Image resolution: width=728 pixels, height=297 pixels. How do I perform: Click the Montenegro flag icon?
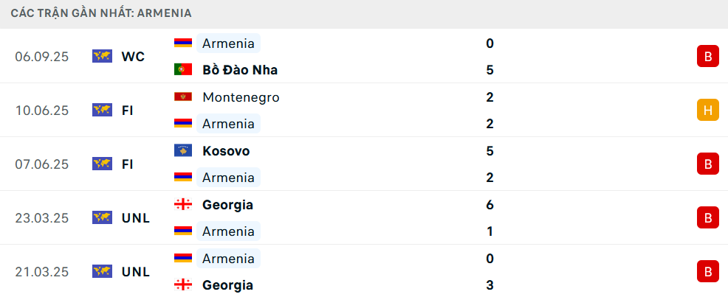point(183,97)
